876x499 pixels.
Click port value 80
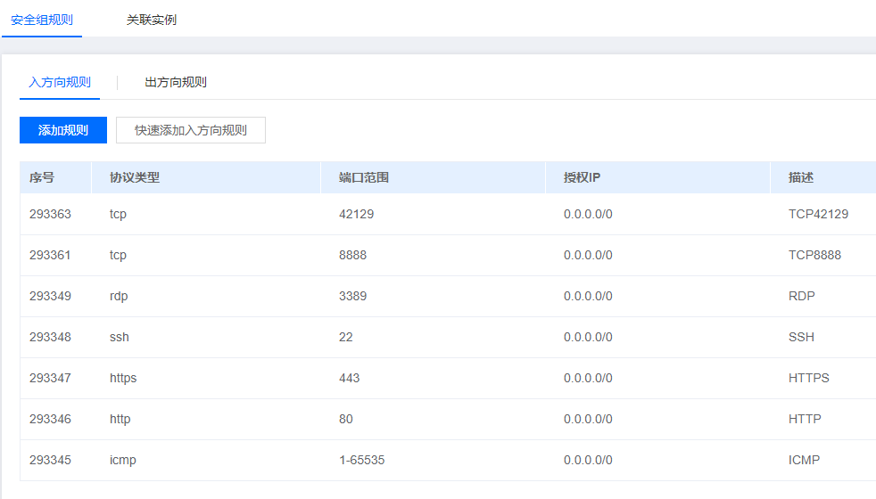click(346, 419)
